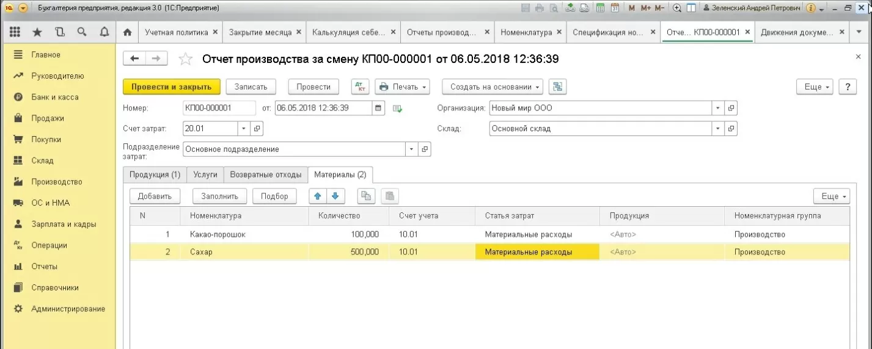872x349 pixels.
Task: Open help with the ? button
Action: [x=848, y=87]
